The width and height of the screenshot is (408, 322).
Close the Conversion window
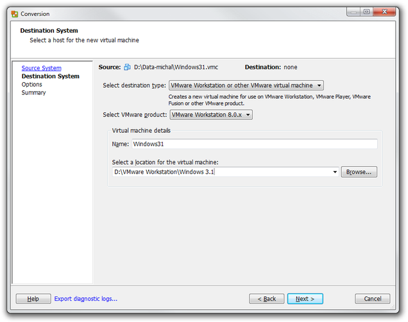pos(384,12)
